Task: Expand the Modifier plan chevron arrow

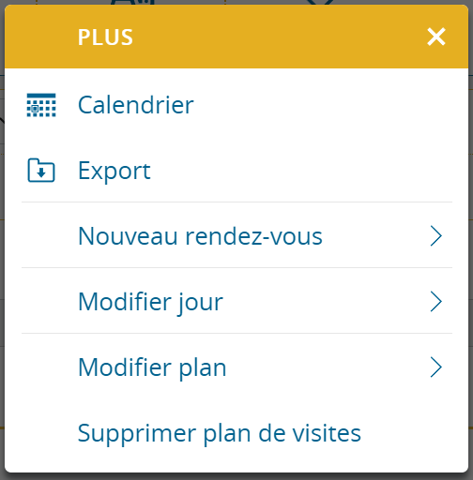Action: pos(435,367)
